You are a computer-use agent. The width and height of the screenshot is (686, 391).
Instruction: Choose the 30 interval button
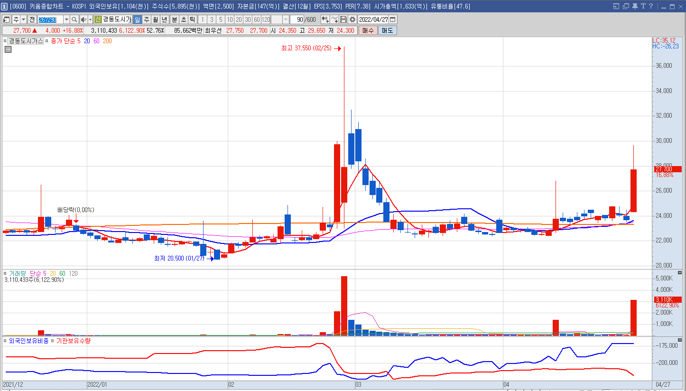pyautogui.click(x=248, y=19)
